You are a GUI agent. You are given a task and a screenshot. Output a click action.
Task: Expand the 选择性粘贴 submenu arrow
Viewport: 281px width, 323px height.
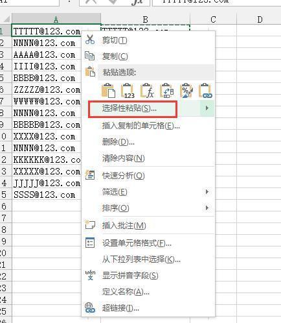tap(207, 108)
